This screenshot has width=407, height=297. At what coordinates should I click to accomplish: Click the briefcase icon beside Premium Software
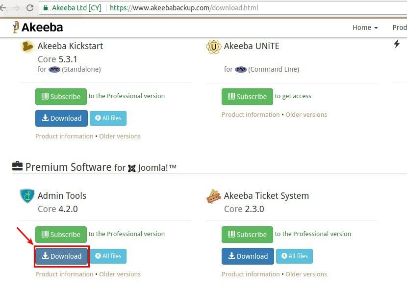tap(17, 166)
